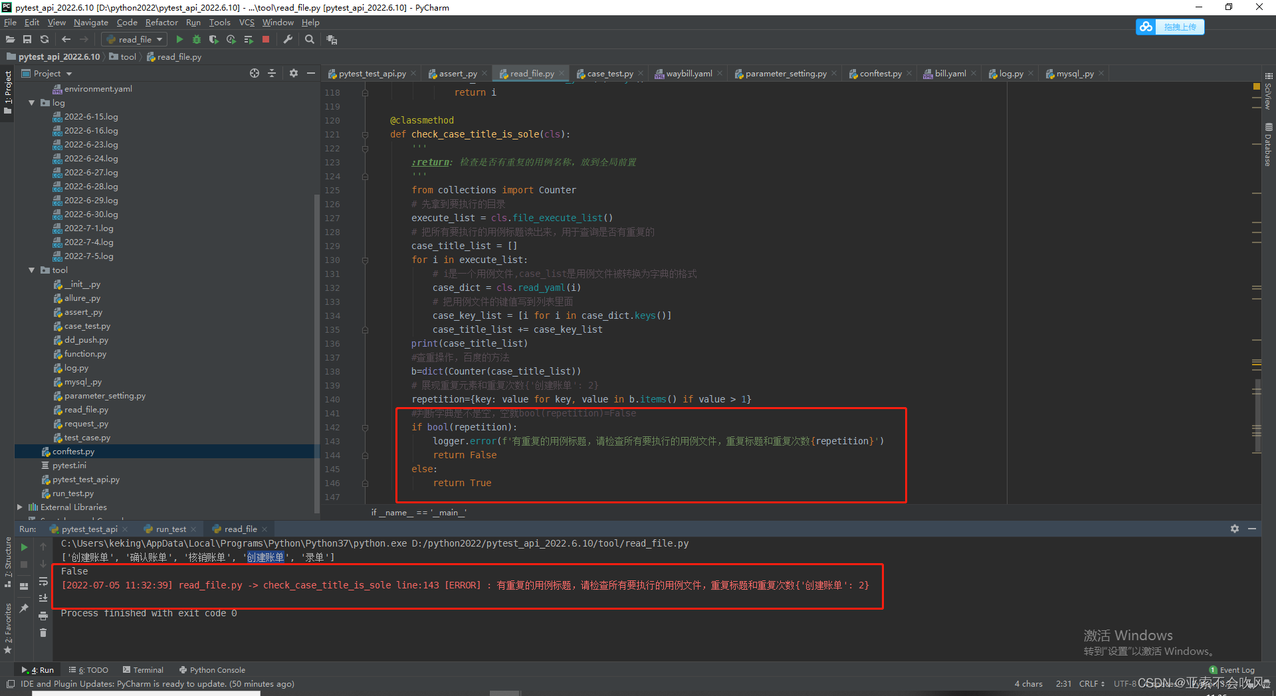The width and height of the screenshot is (1276, 696).
Task: Click the print icon in Run console
Action: click(43, 616)
